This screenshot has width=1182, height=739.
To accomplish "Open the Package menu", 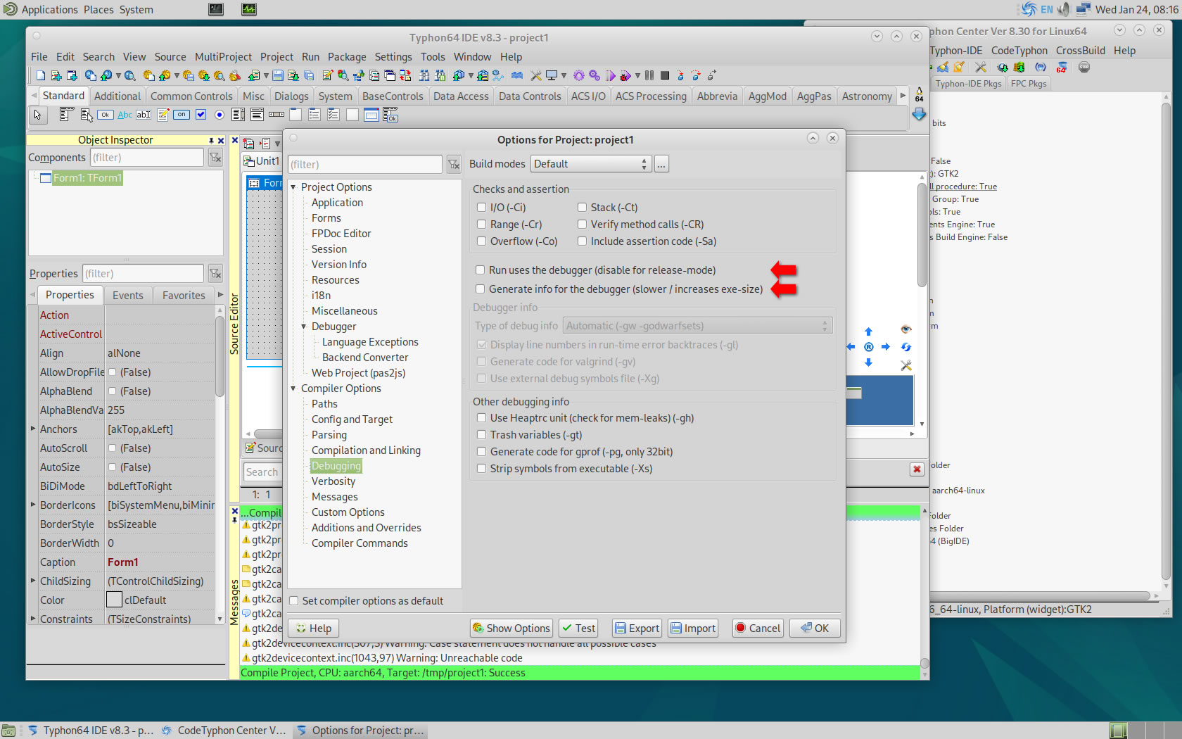I will 347,57.
